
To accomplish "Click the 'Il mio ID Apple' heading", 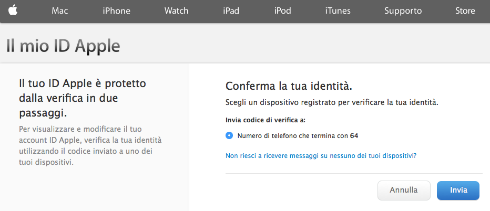I will tap(63, 46).
